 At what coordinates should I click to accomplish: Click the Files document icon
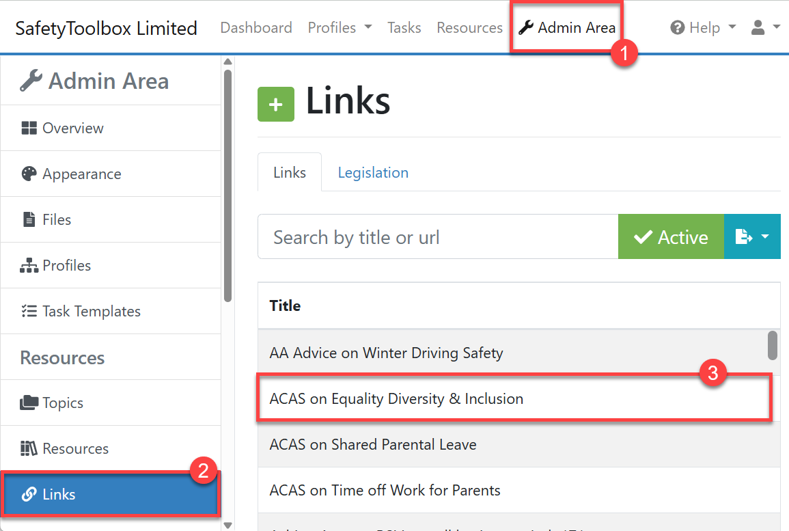pos(29,220)
